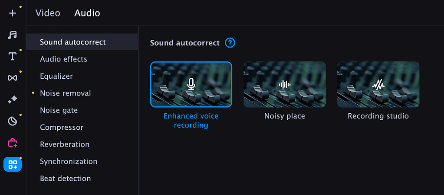
Task: Open the pink store bag icon
Action: (13, 143)
